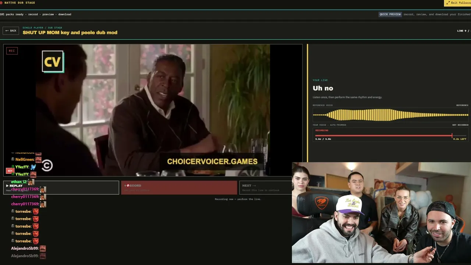Viewport: 471px width, 265px height.
Task: Click the "Uh no" line text
Action: [x=323, y=88]
